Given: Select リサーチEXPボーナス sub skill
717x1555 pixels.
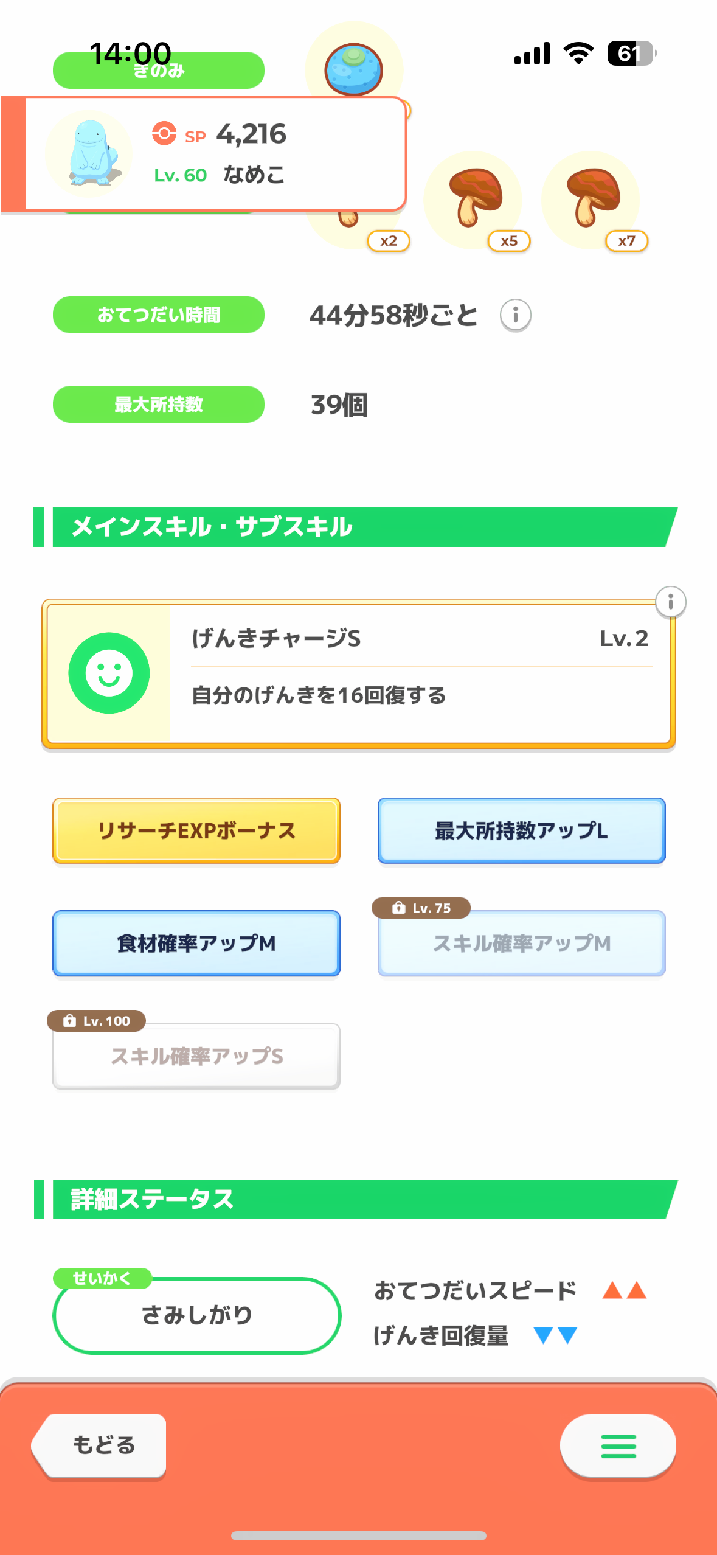Looking at the screenshot, I should (196, 830).
